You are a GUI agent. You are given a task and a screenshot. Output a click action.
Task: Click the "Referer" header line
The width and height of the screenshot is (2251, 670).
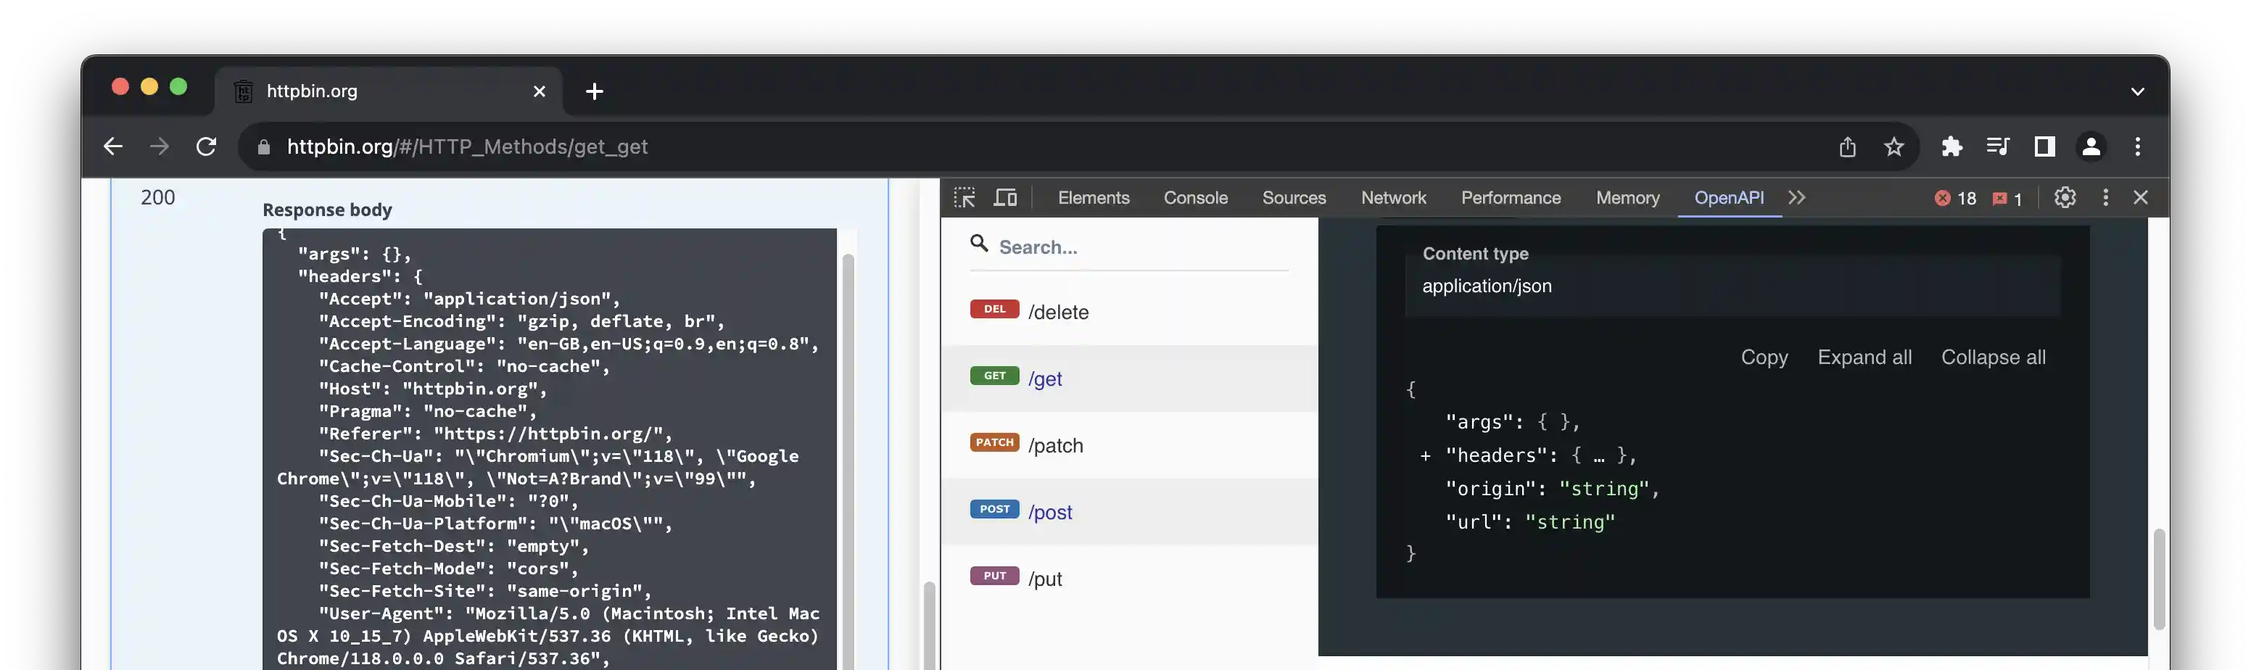(495, 434)
